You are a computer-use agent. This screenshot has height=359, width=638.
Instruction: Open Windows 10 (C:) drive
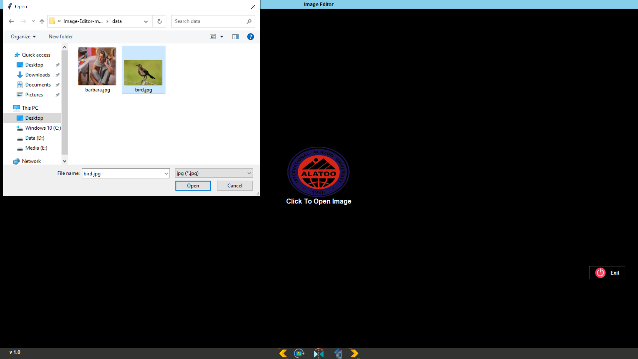tap(43, 128)
